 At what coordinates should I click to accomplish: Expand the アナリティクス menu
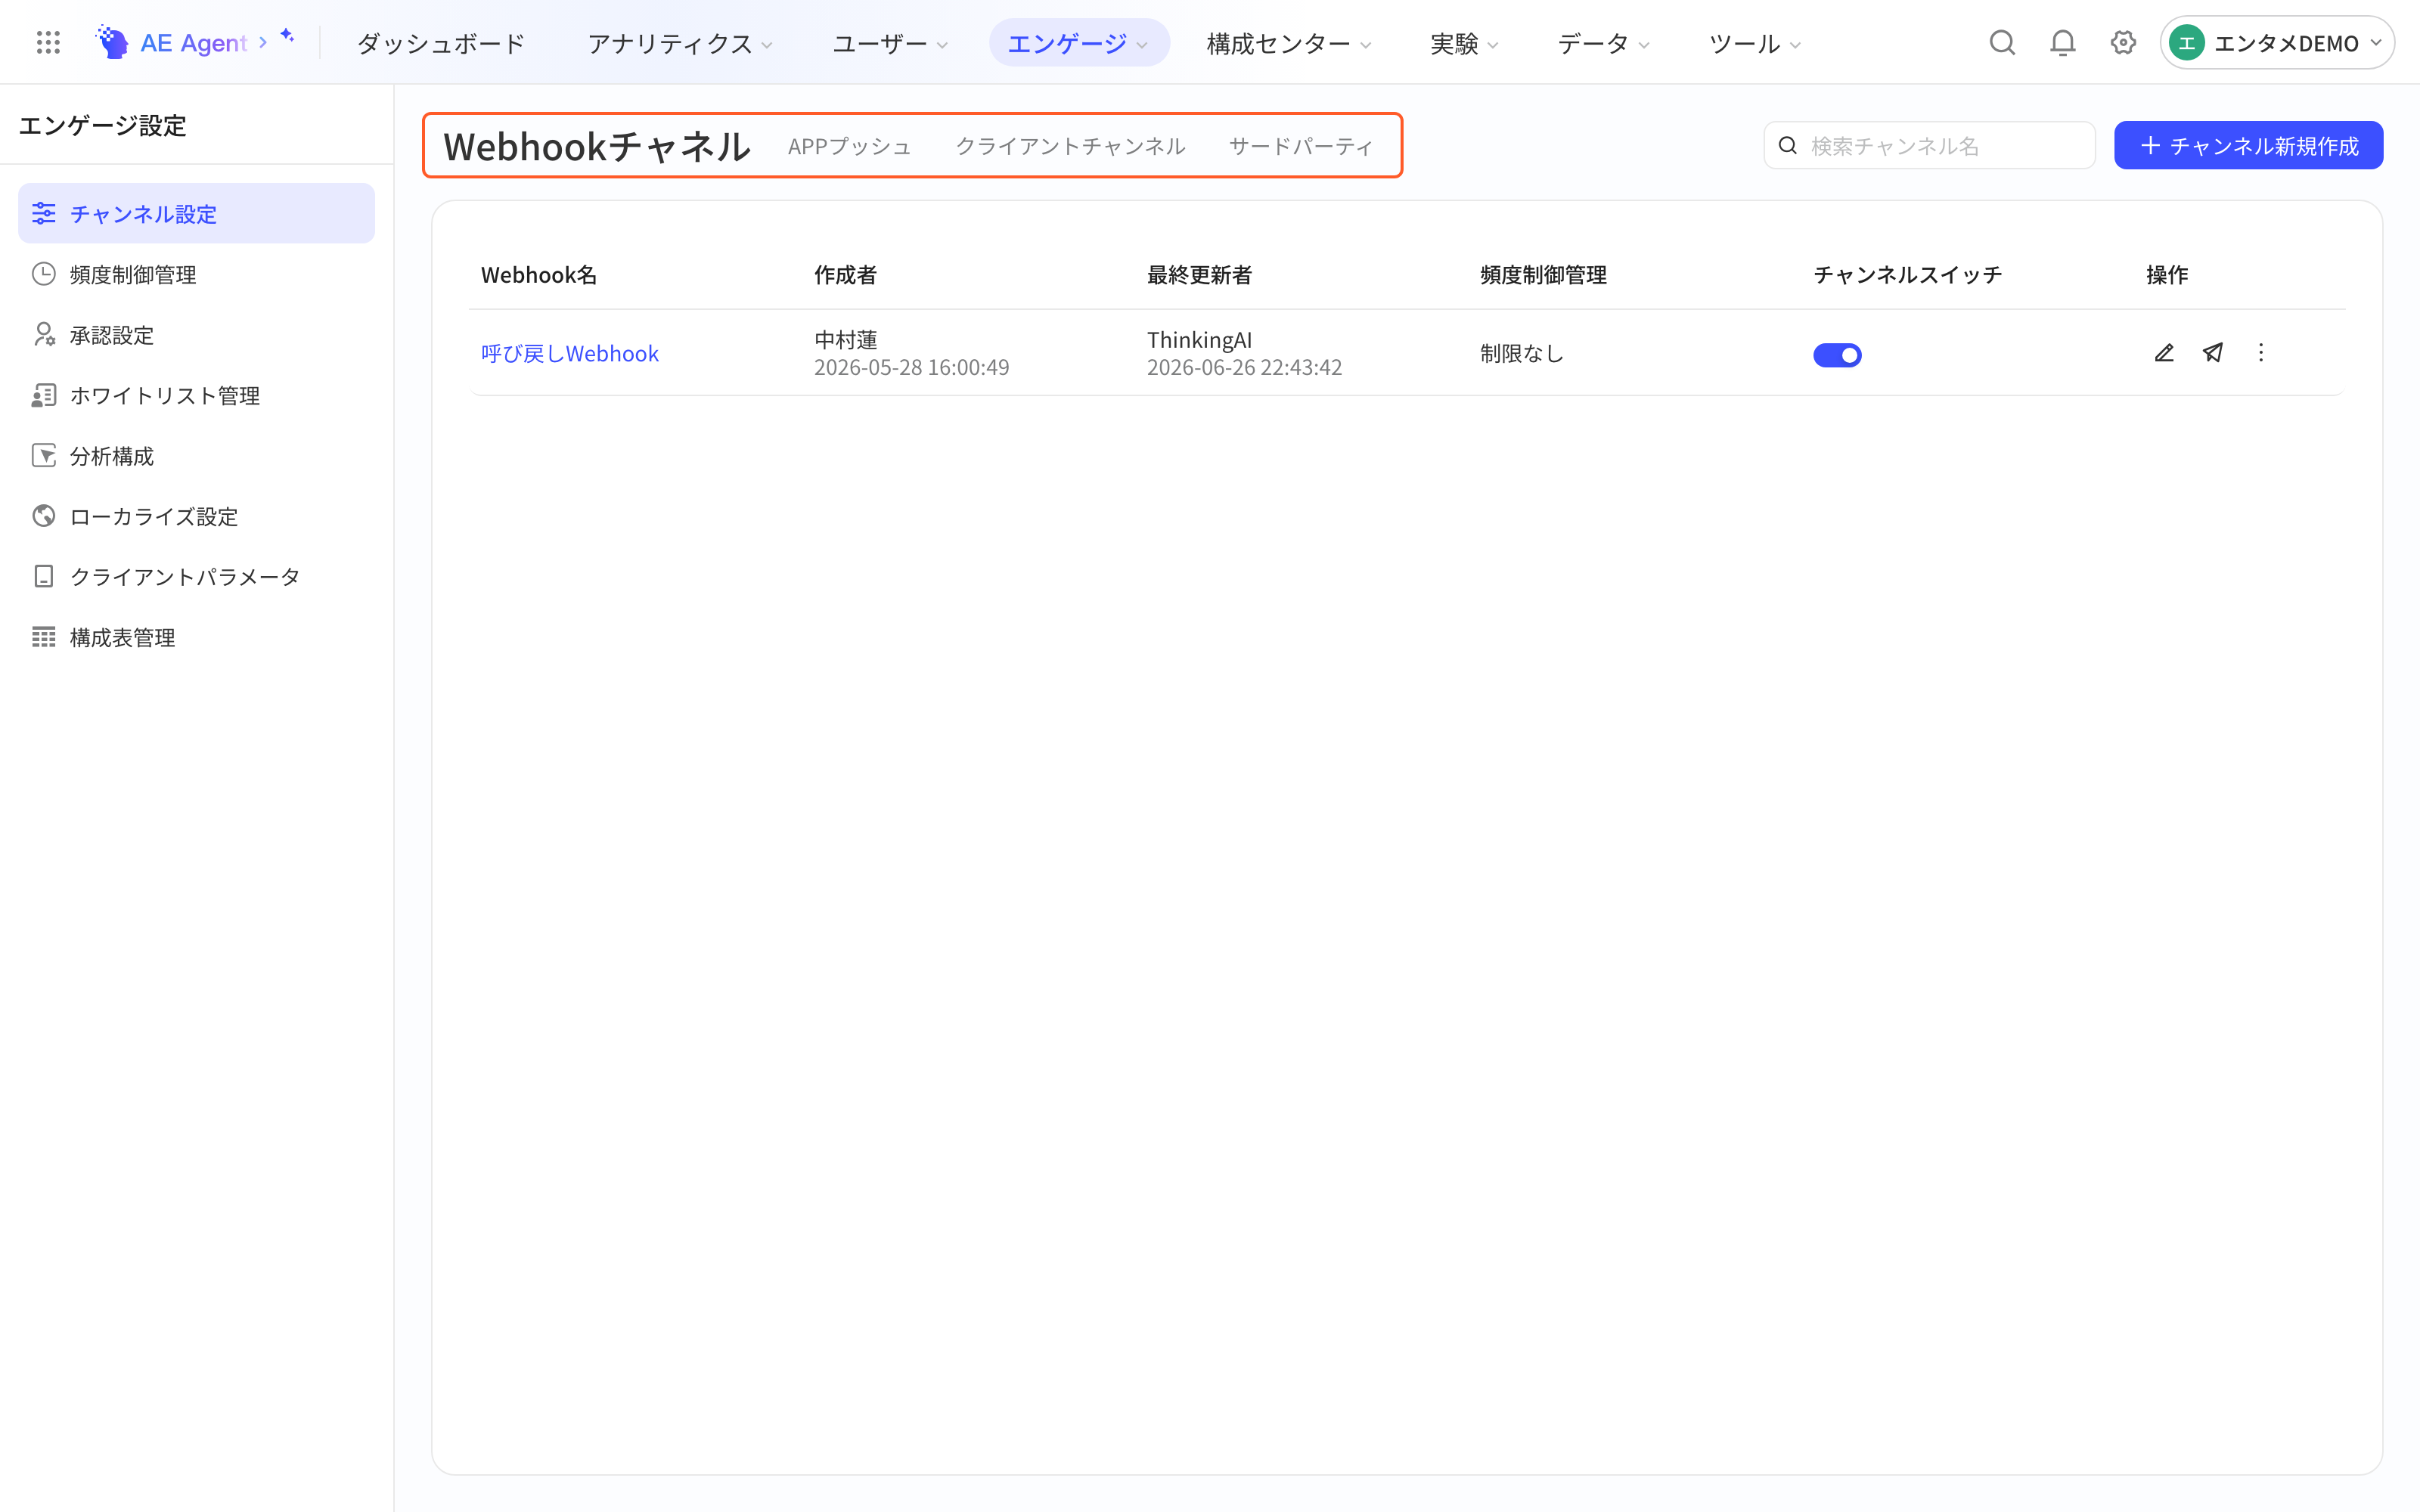(x=680, y=43)
